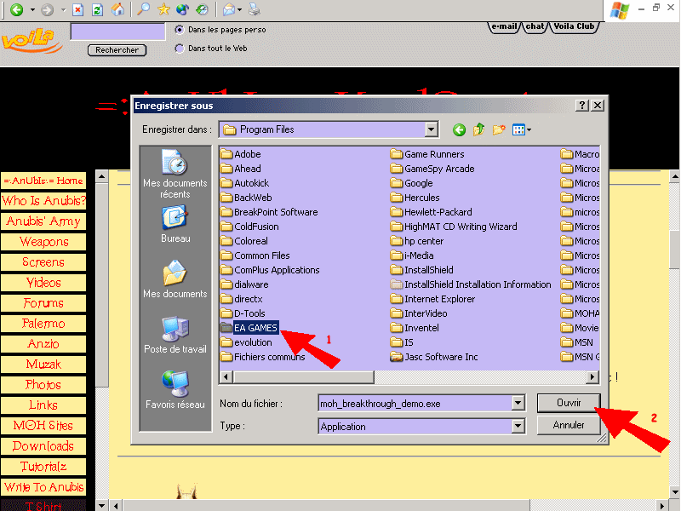
Task: Open browser History icon
Action: pos(203,9)
